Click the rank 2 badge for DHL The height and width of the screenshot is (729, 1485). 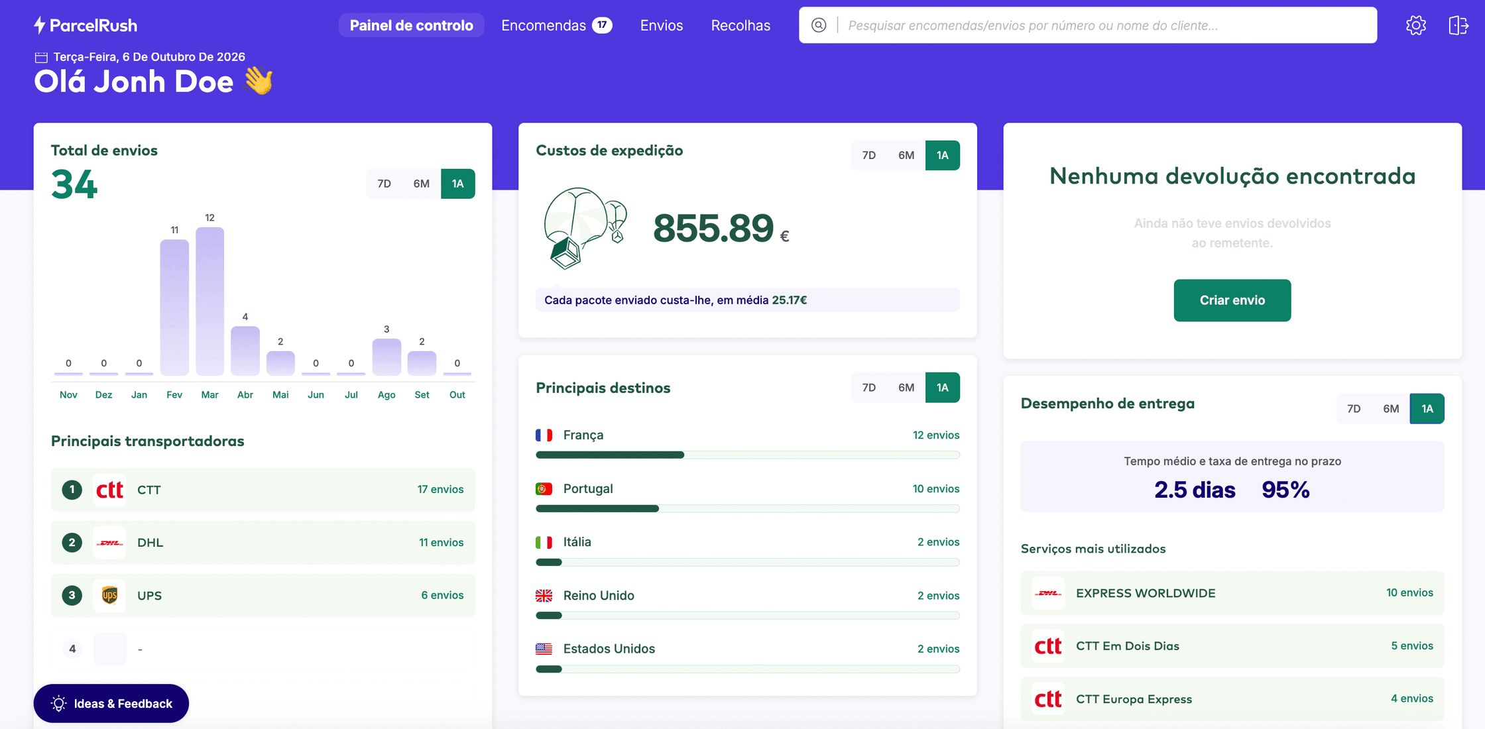[72, 543]
